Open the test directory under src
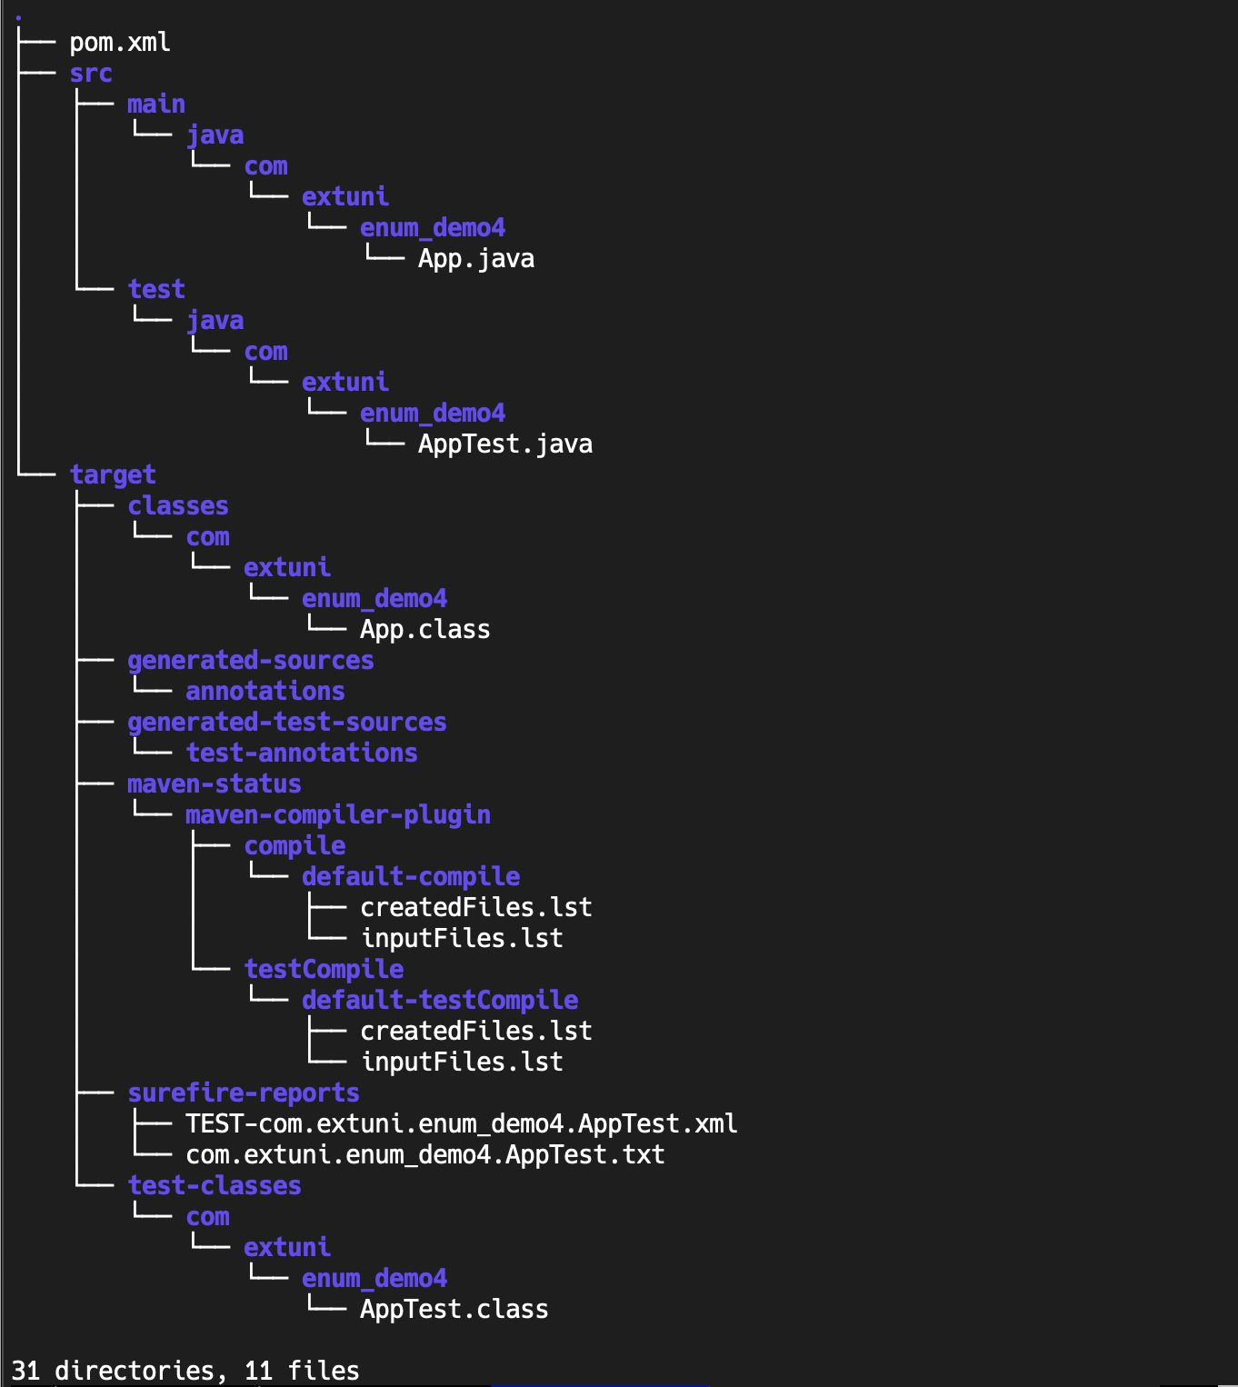The width and height of the screenshot is (1238, 1387). click(x=156, y=288)
